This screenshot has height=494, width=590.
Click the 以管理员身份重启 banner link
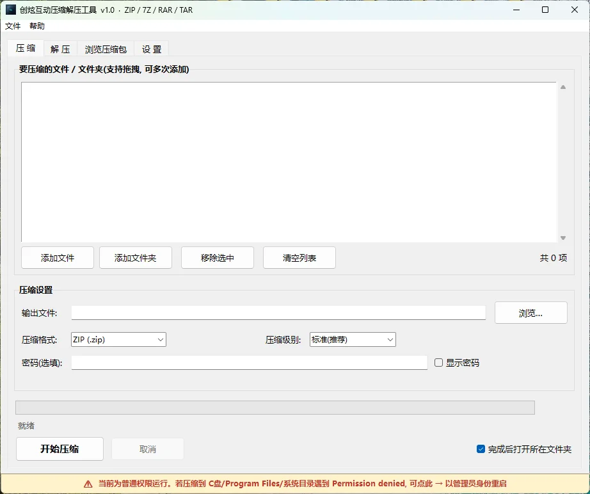pos(475,484)
